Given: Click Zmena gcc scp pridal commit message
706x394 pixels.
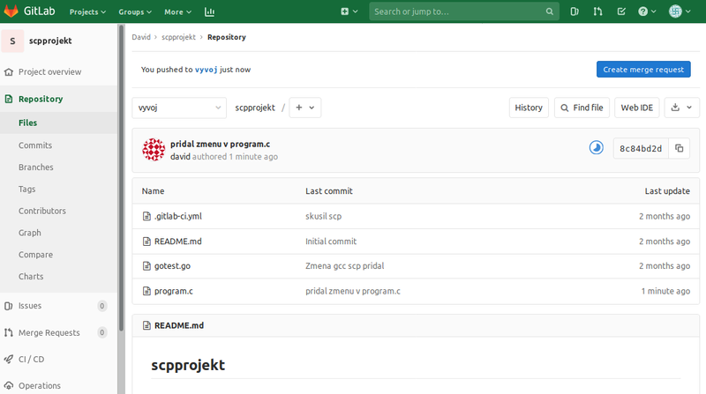Looking at the screenshot, I should pos(344,266).
